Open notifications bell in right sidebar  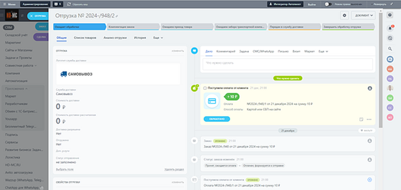click(390, 28)
